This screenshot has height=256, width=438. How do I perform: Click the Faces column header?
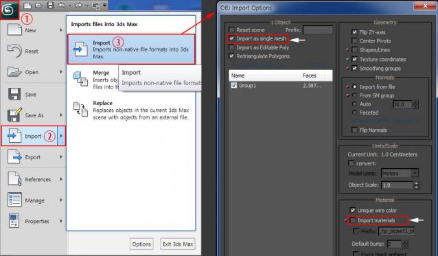(x=310, y=75)
